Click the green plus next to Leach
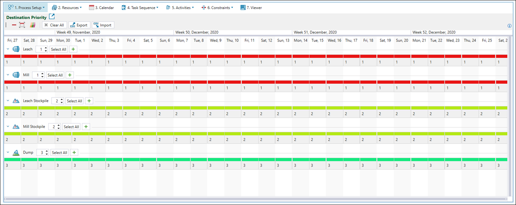The image size is (516, 205). point(73,49)
